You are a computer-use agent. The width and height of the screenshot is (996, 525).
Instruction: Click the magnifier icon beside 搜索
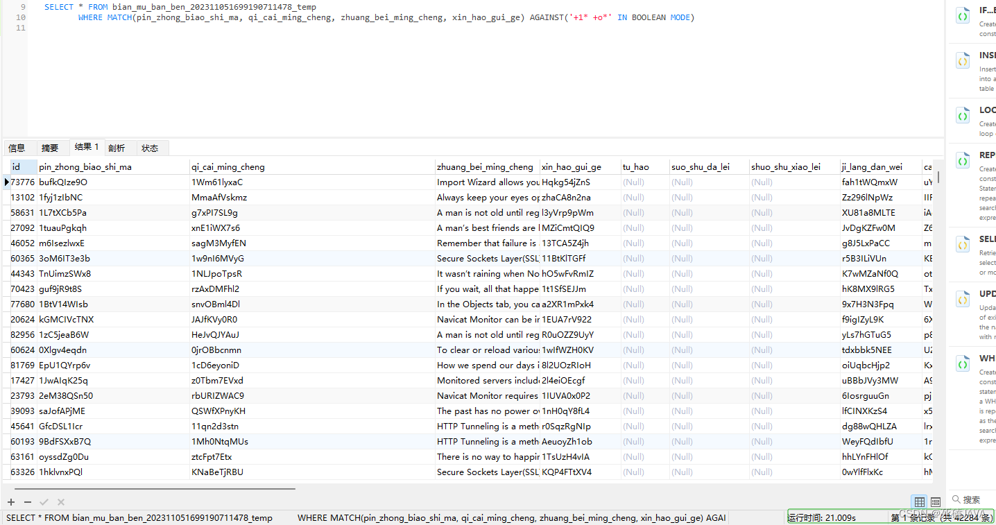(x=956, y=499)
